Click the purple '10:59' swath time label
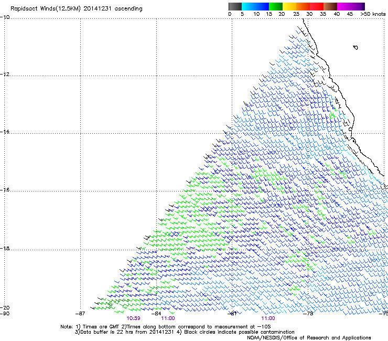Screen dimensions: 388x341 tap(133, 318)
